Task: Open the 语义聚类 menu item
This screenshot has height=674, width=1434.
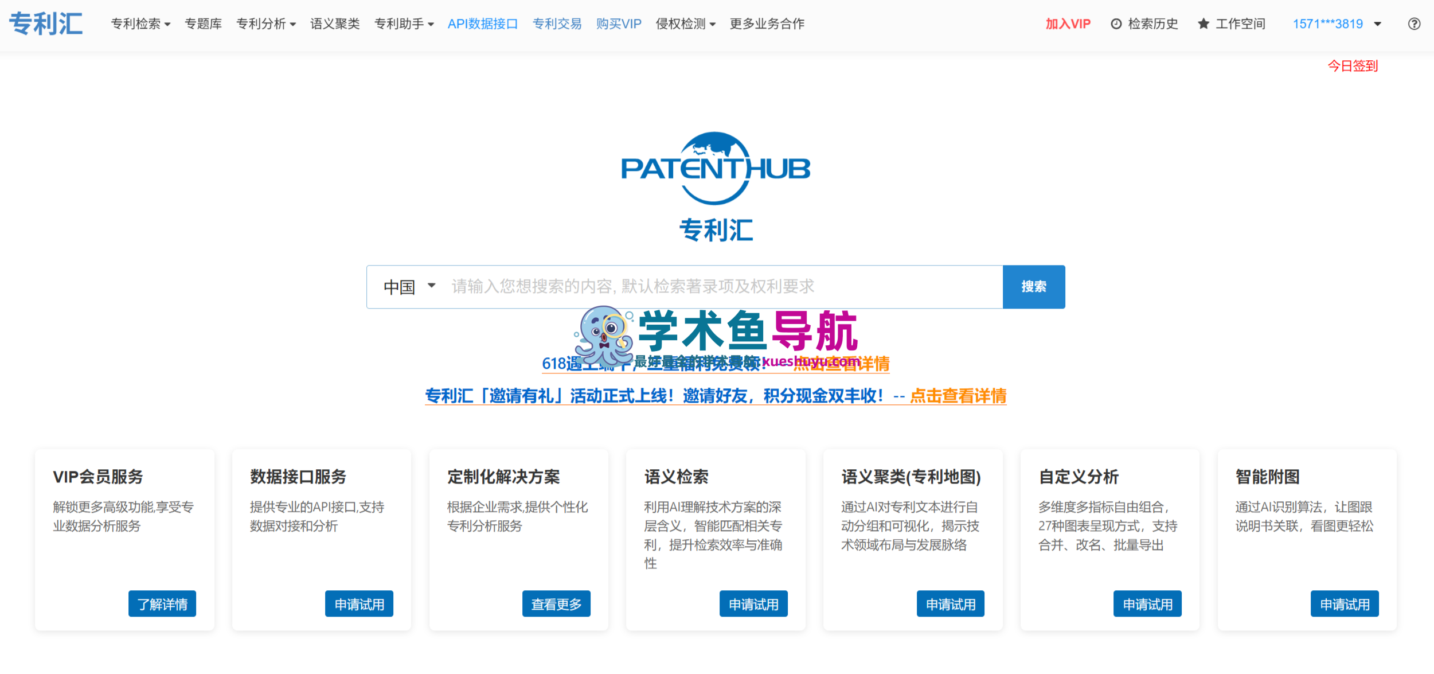Action: tap(335, 24)
